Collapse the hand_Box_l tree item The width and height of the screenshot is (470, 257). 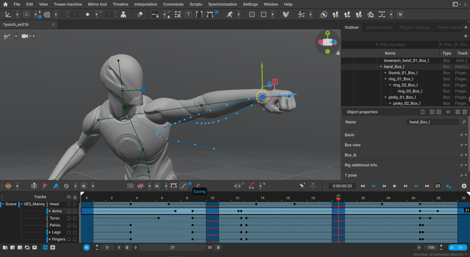click(381, 67)
